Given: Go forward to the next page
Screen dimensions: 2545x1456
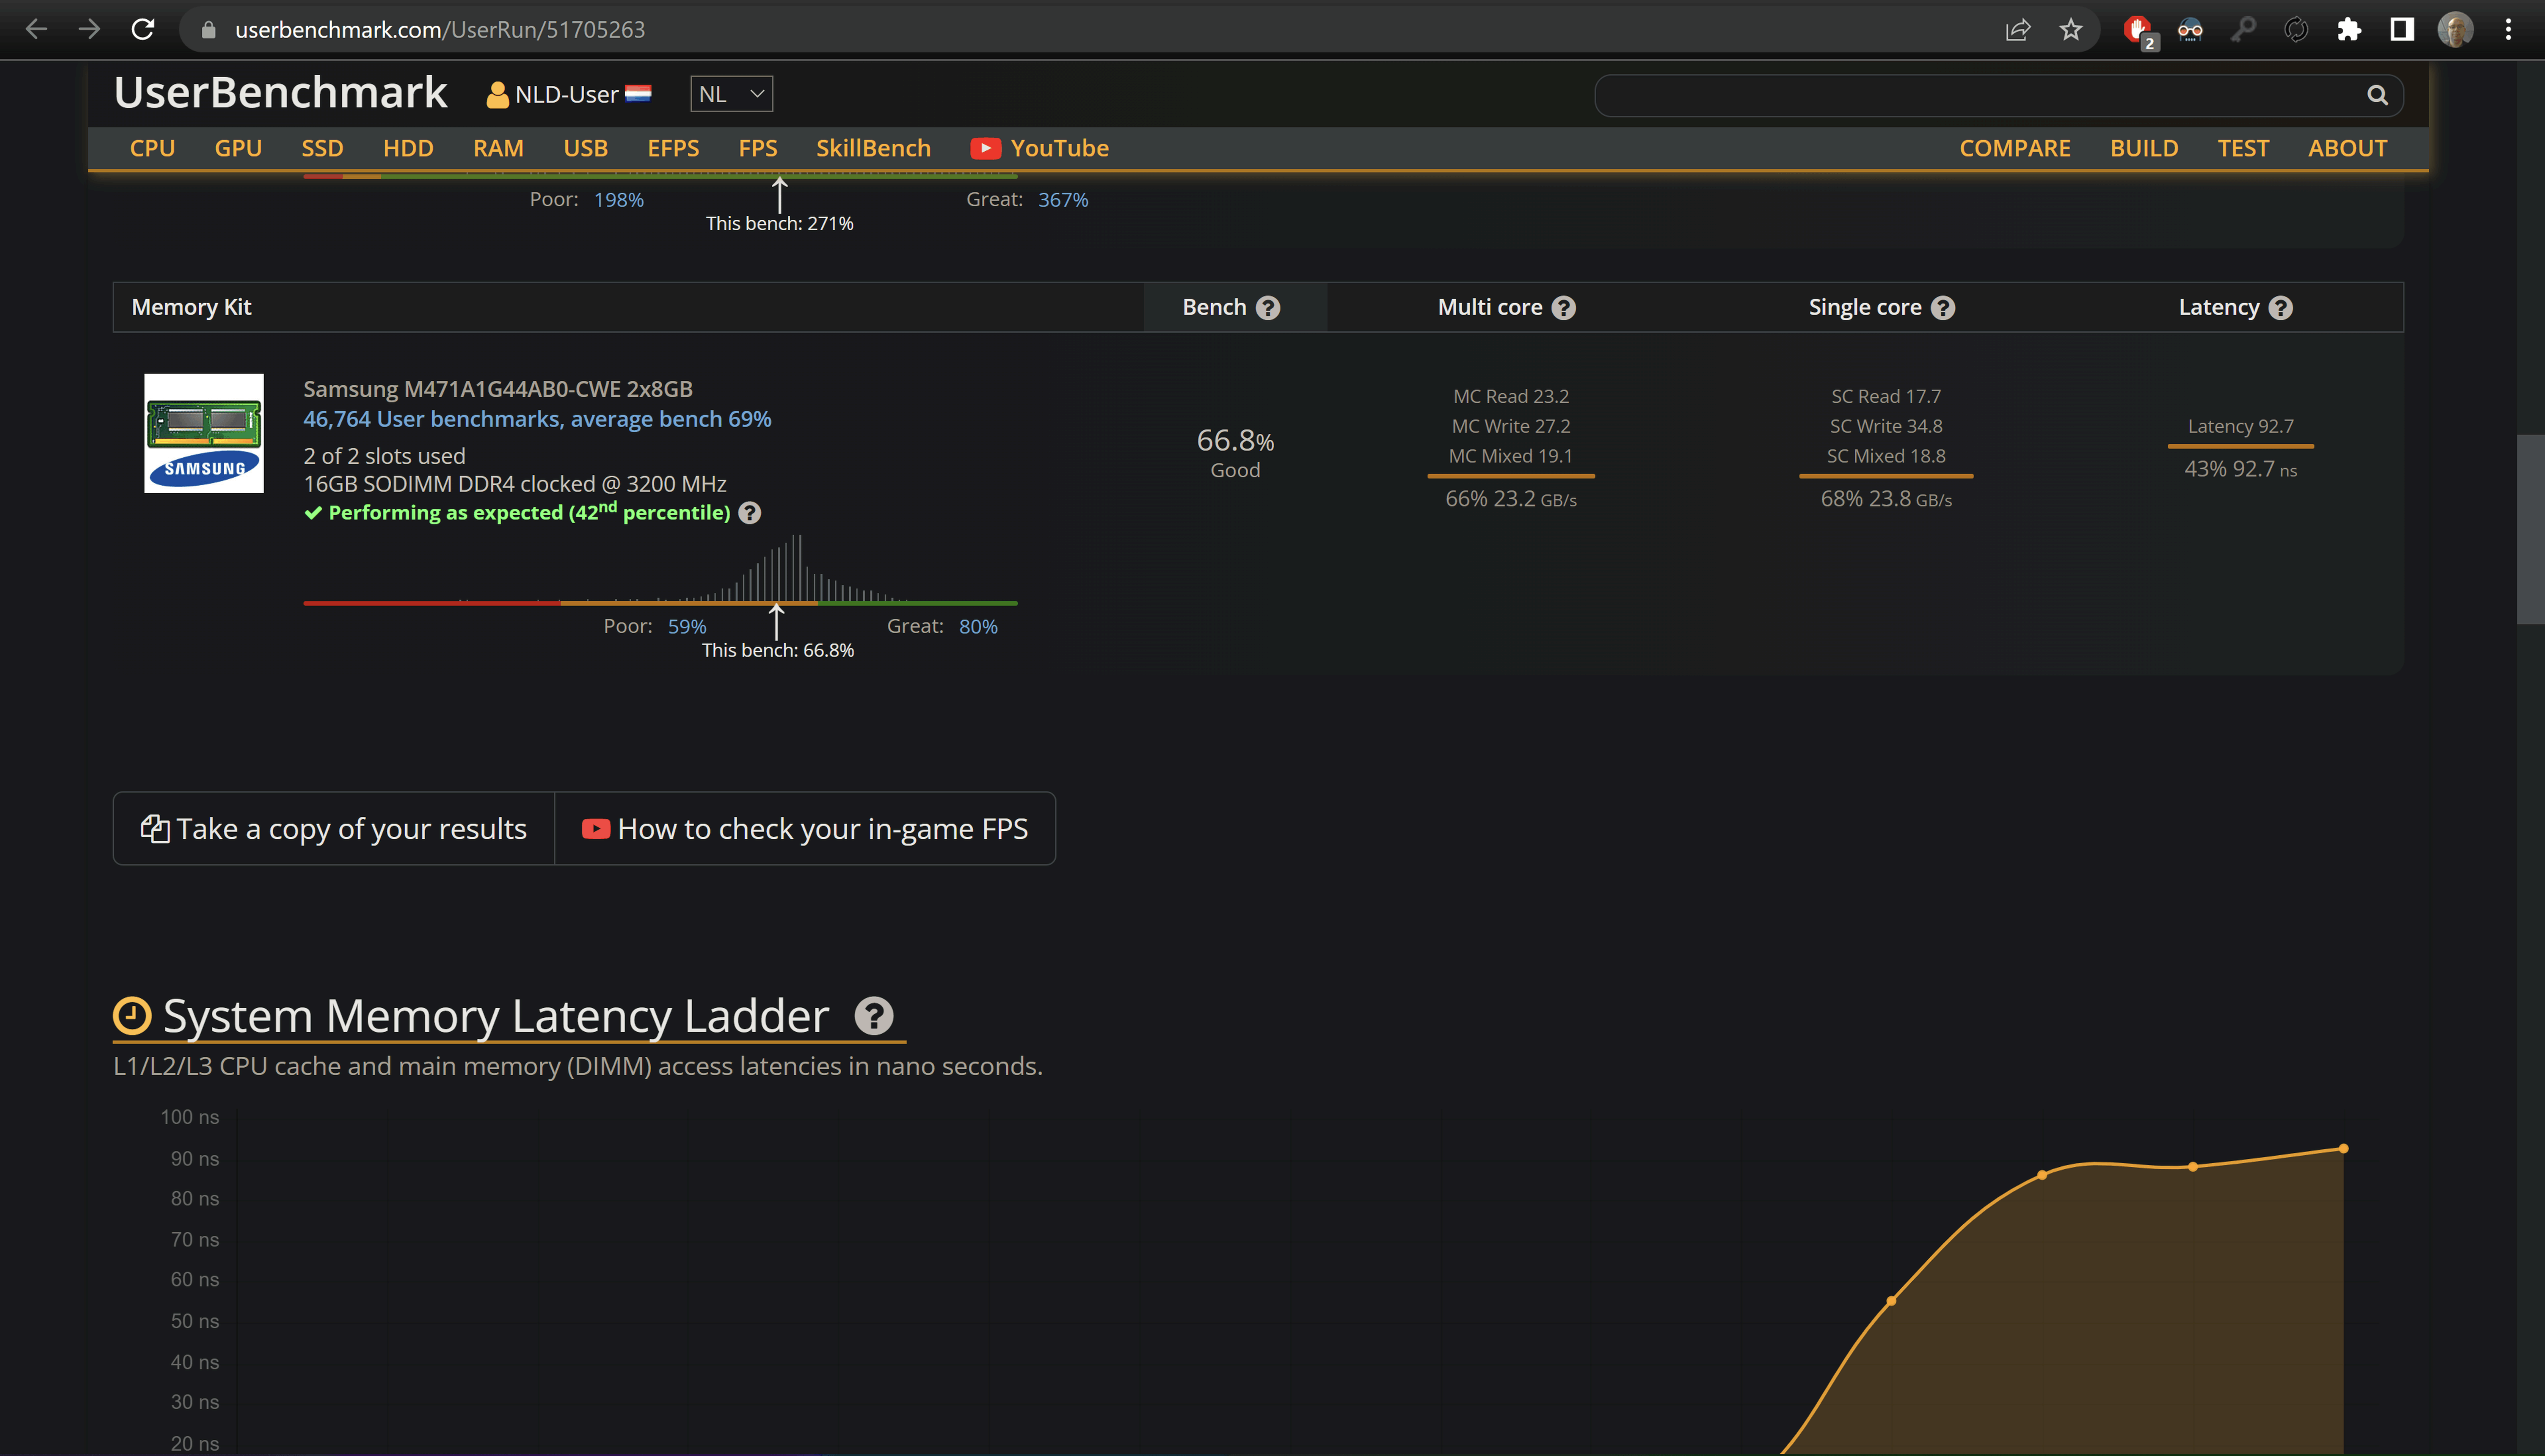Looking at the screenshot, I should [x=89, y=29].
